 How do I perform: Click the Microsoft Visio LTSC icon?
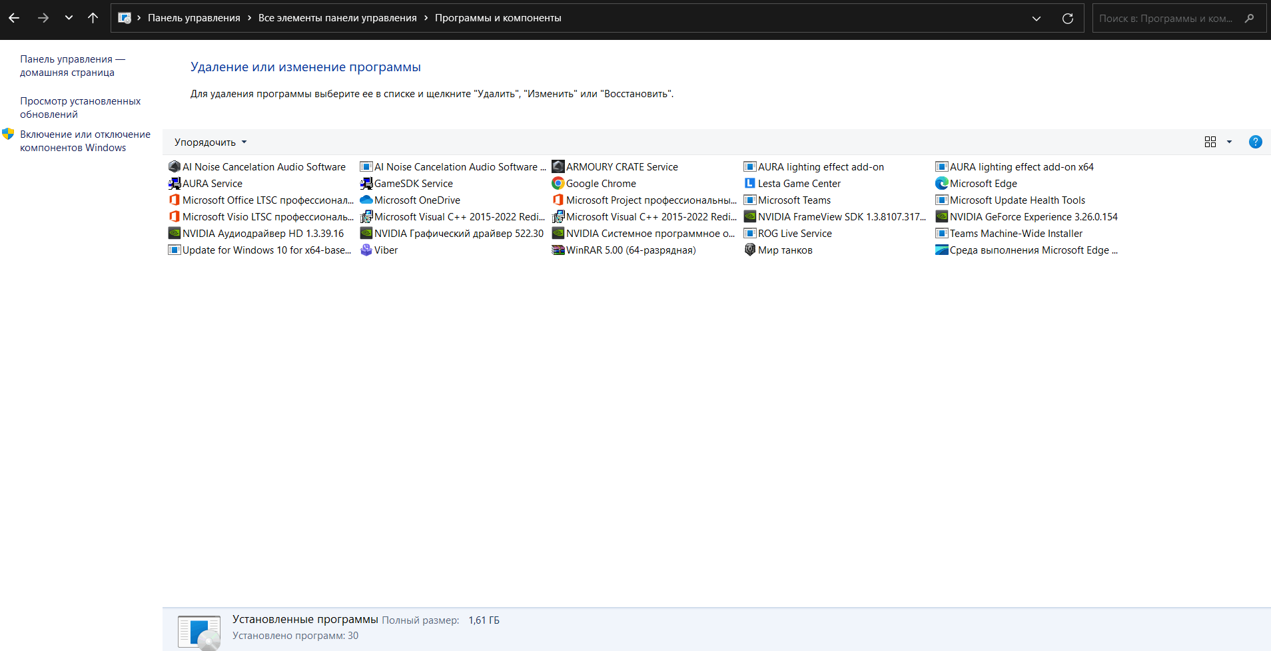click(x=175, y=217)
